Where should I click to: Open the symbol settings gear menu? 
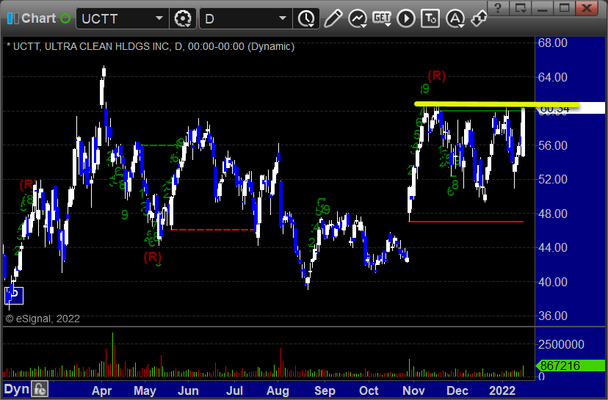tap(183, 18)
